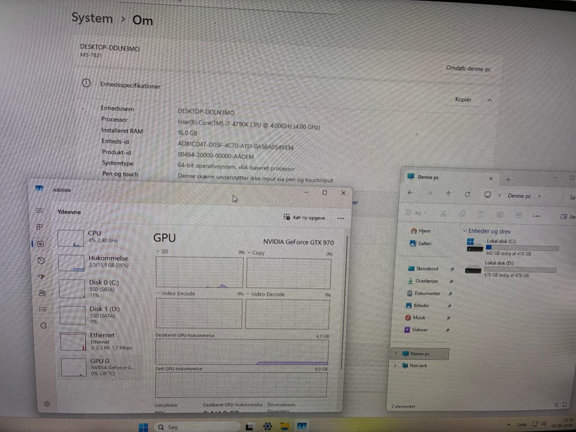Go forward in the File Explorer window
This screenshot has height=432, width=576.
[430, 193]
